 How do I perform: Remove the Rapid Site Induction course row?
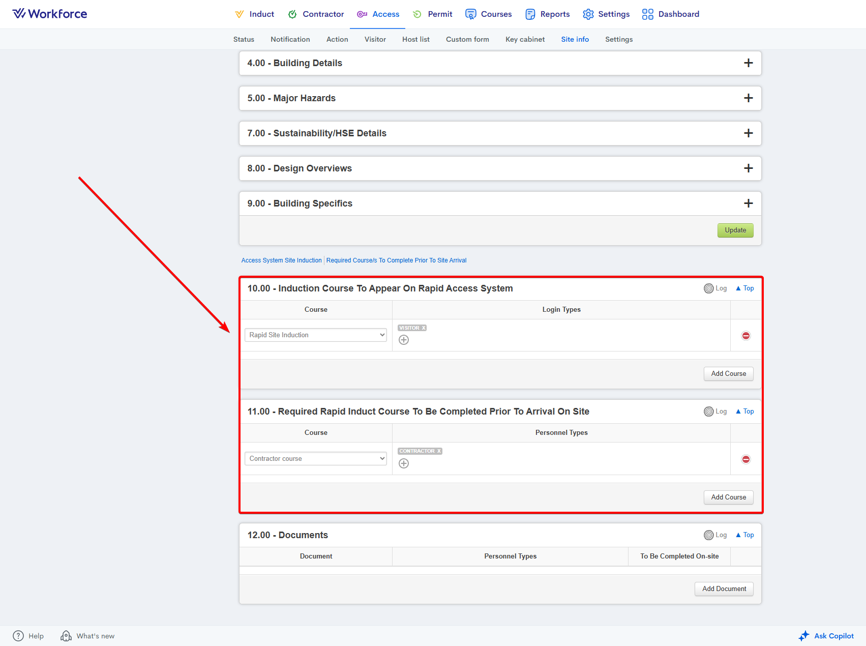click(745, 336)
